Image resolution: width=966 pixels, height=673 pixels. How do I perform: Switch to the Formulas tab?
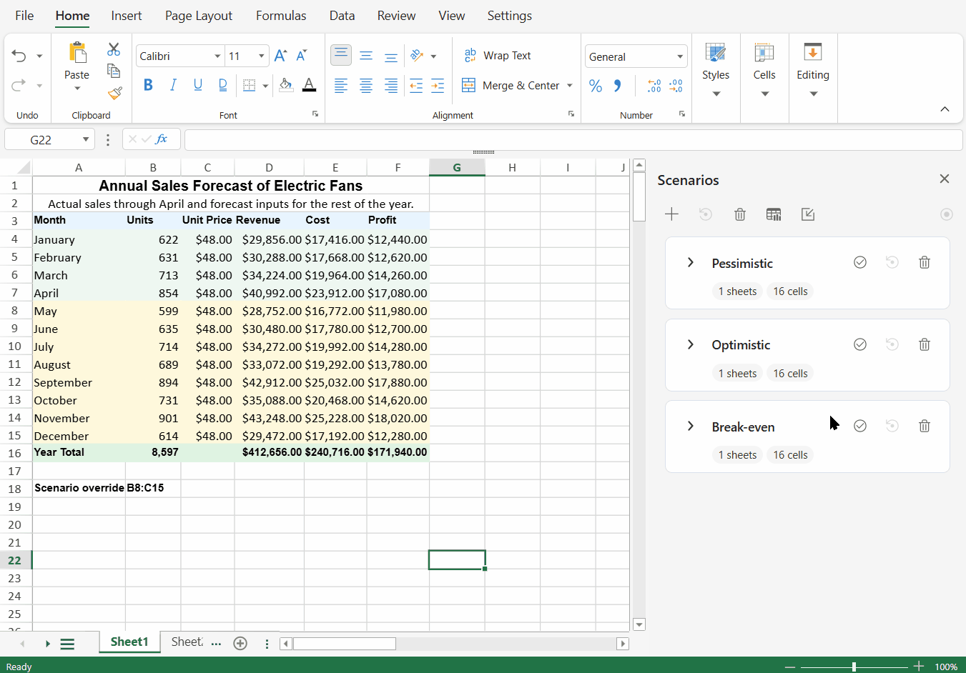[x=281, y=16]
